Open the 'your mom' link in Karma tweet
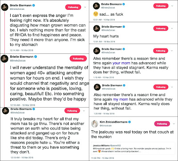Image resolution: width=178 pixels, height=161 pixels. [x=121, y=63]
